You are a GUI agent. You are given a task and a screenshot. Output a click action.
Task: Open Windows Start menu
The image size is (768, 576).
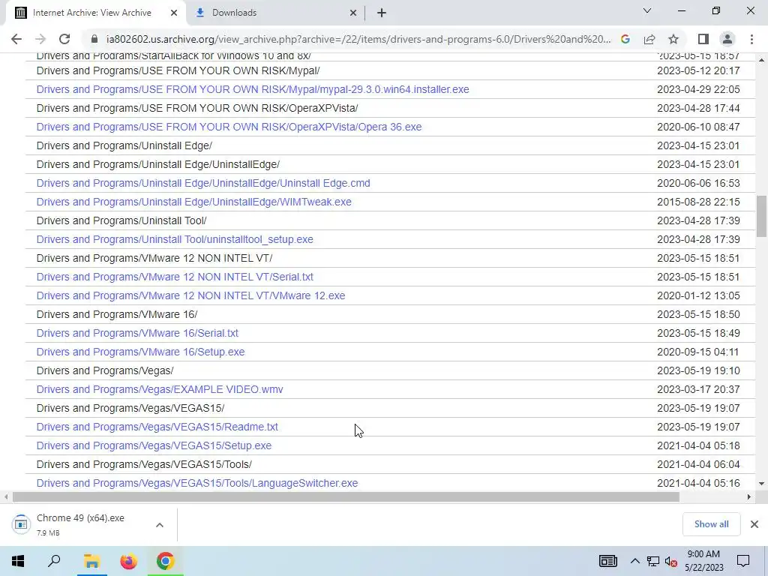click(x=18, y=561)
